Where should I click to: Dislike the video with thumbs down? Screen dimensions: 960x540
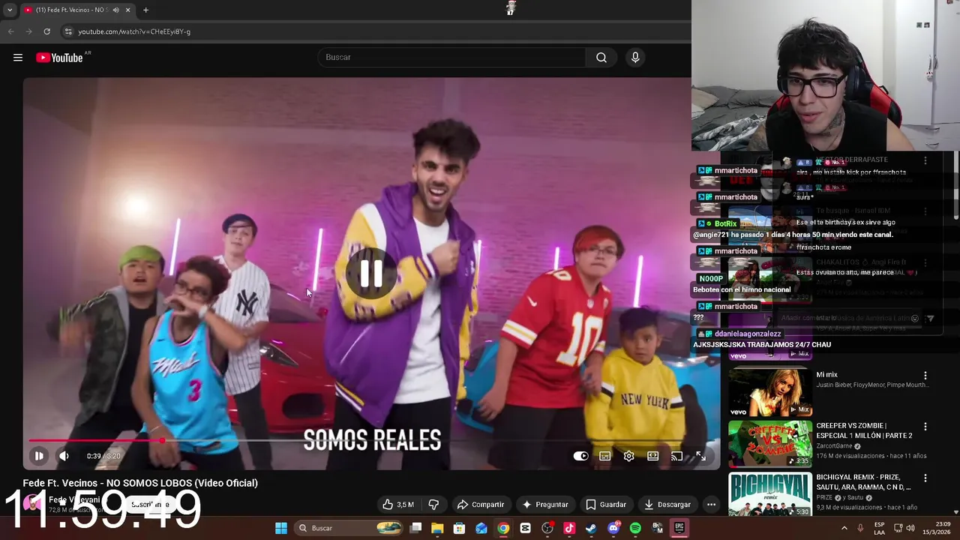pyautogui.click(x=433, y=505)
